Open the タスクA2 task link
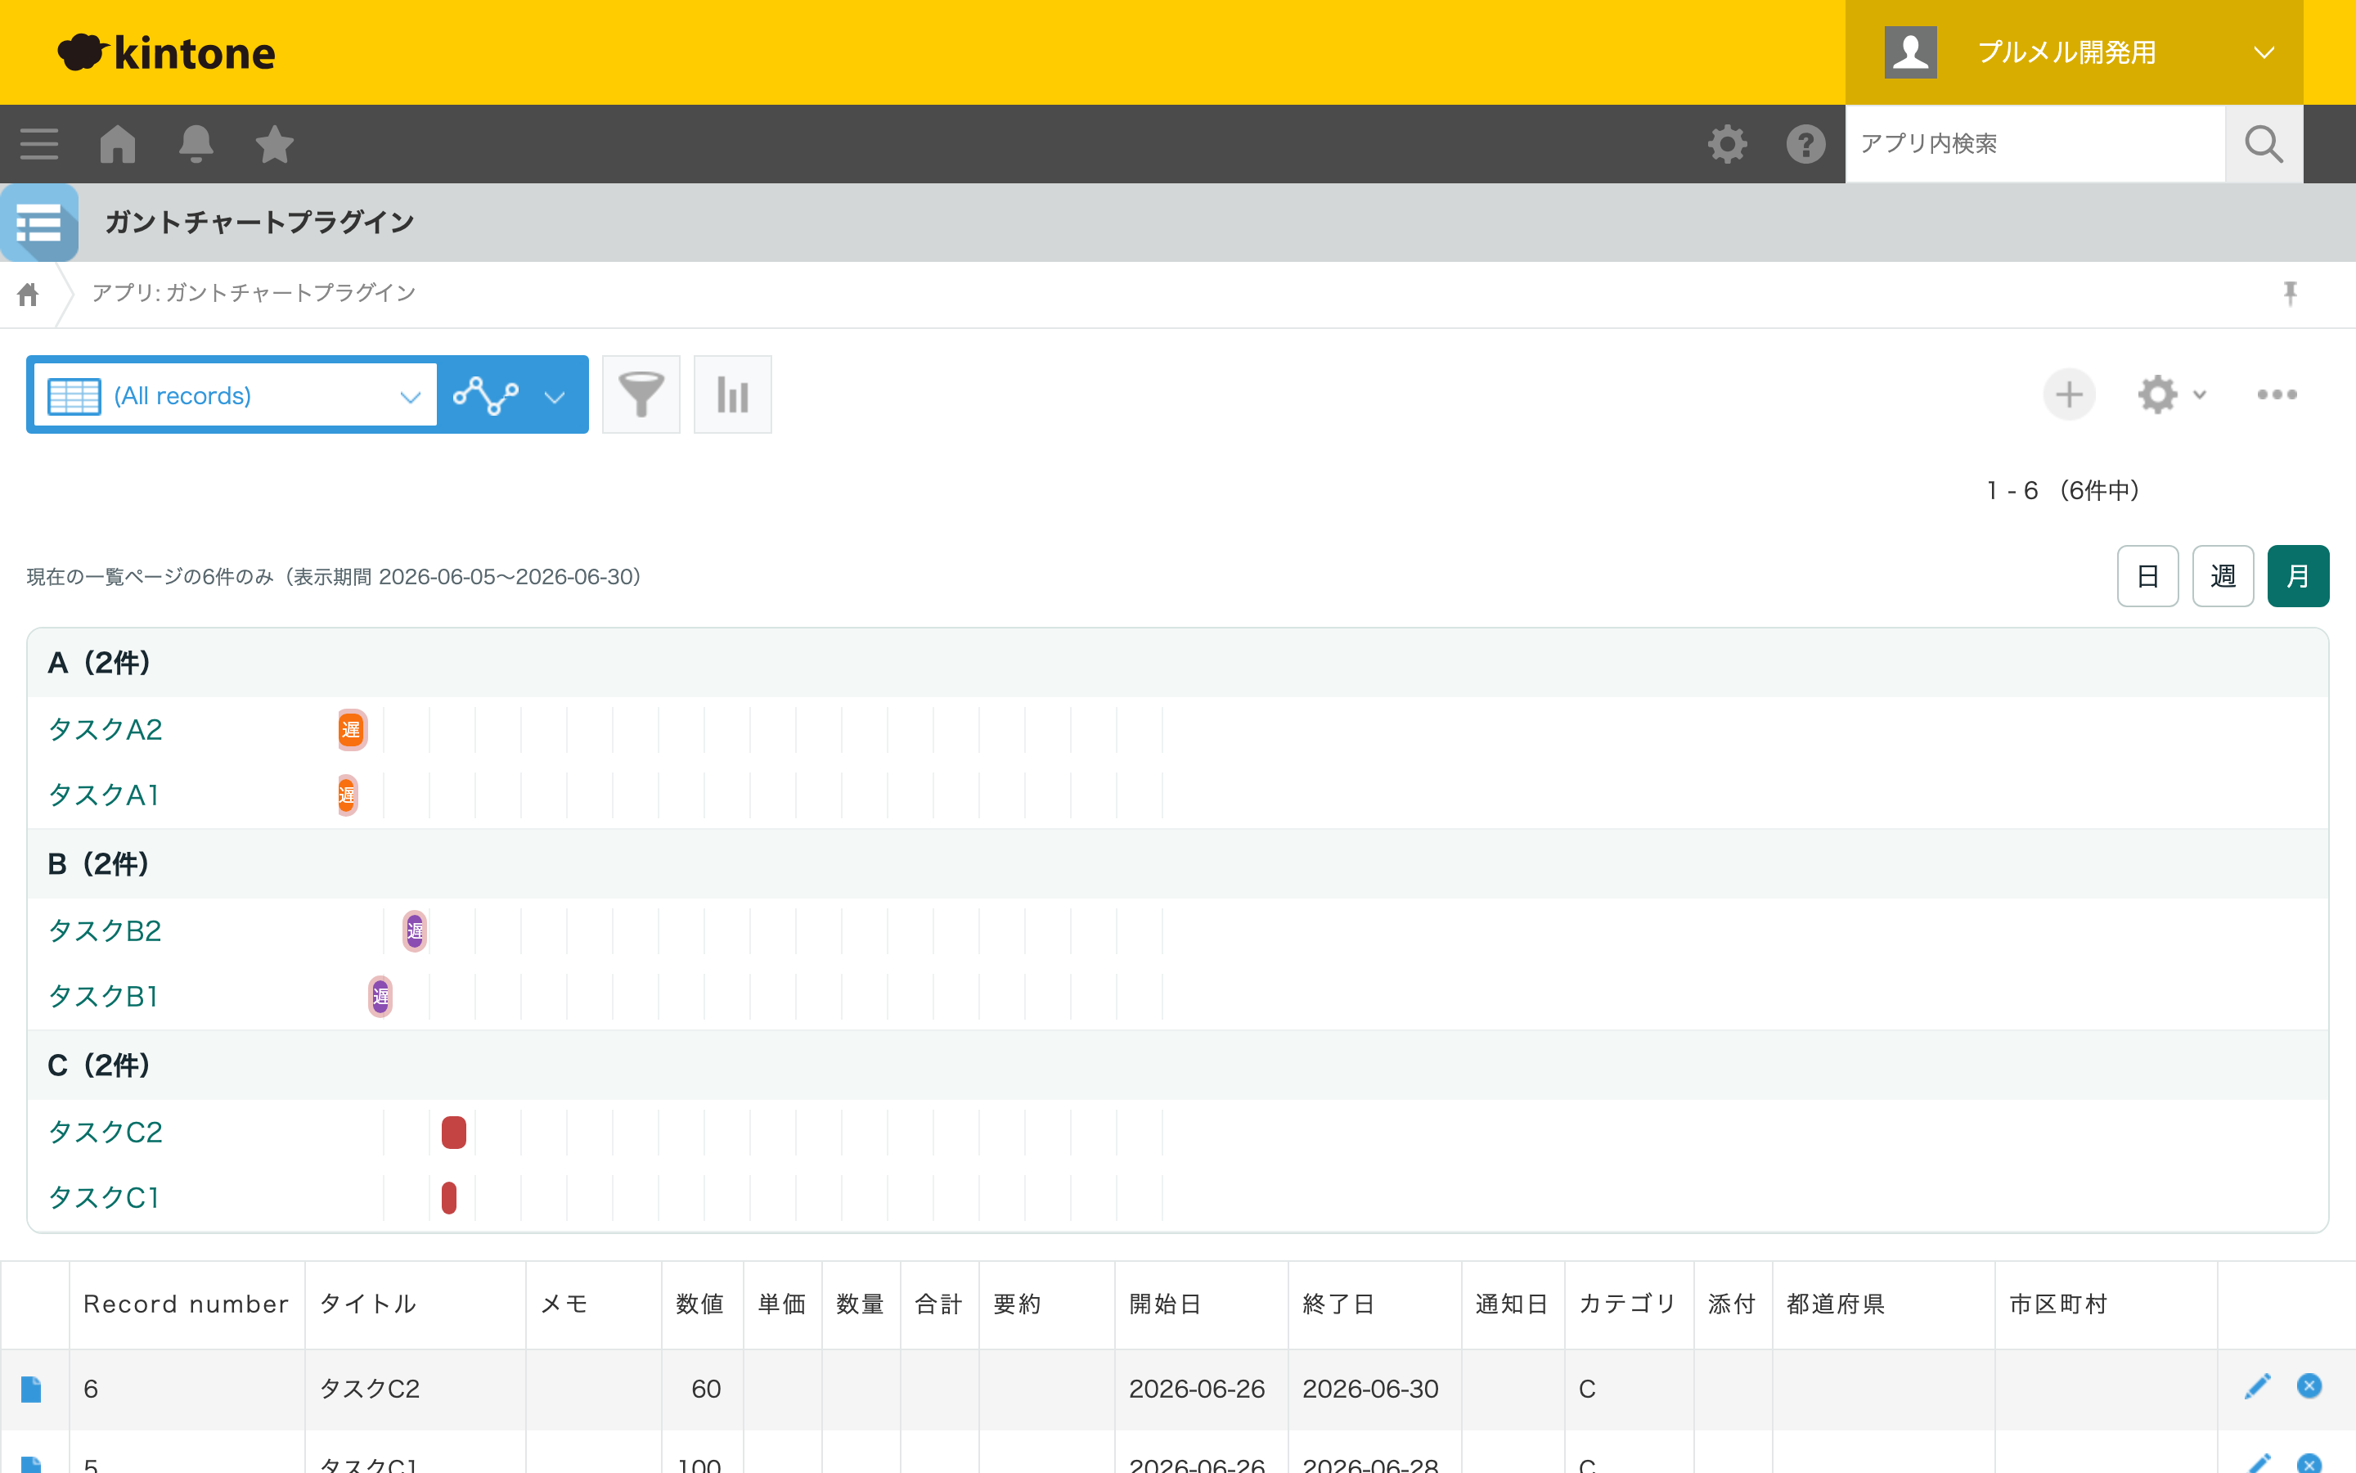 [x=106, y=730]
